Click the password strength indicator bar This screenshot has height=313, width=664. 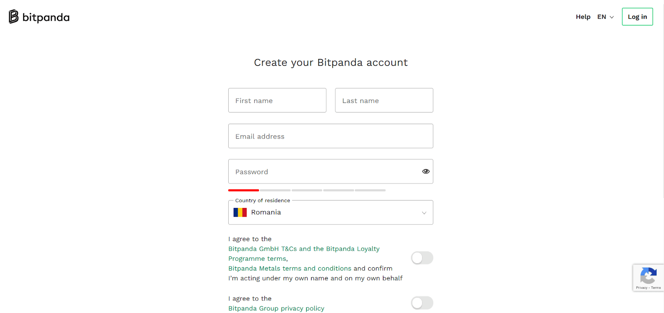(307, 190)
